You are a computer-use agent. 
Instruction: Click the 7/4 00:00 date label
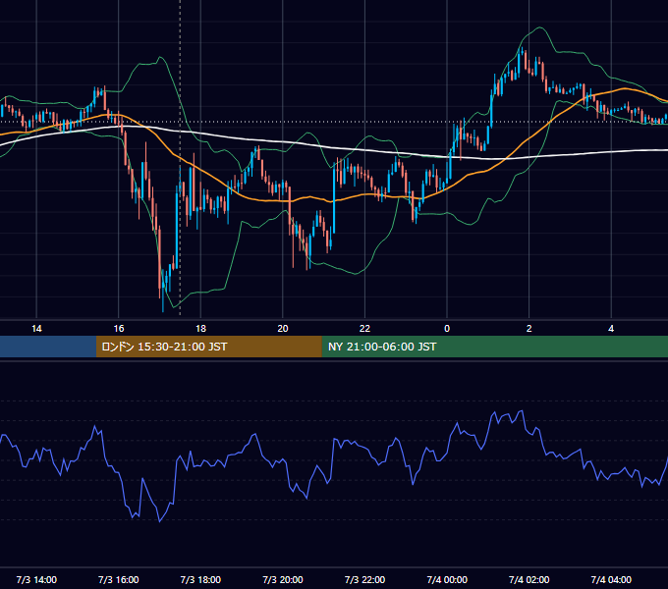[447, 579]
